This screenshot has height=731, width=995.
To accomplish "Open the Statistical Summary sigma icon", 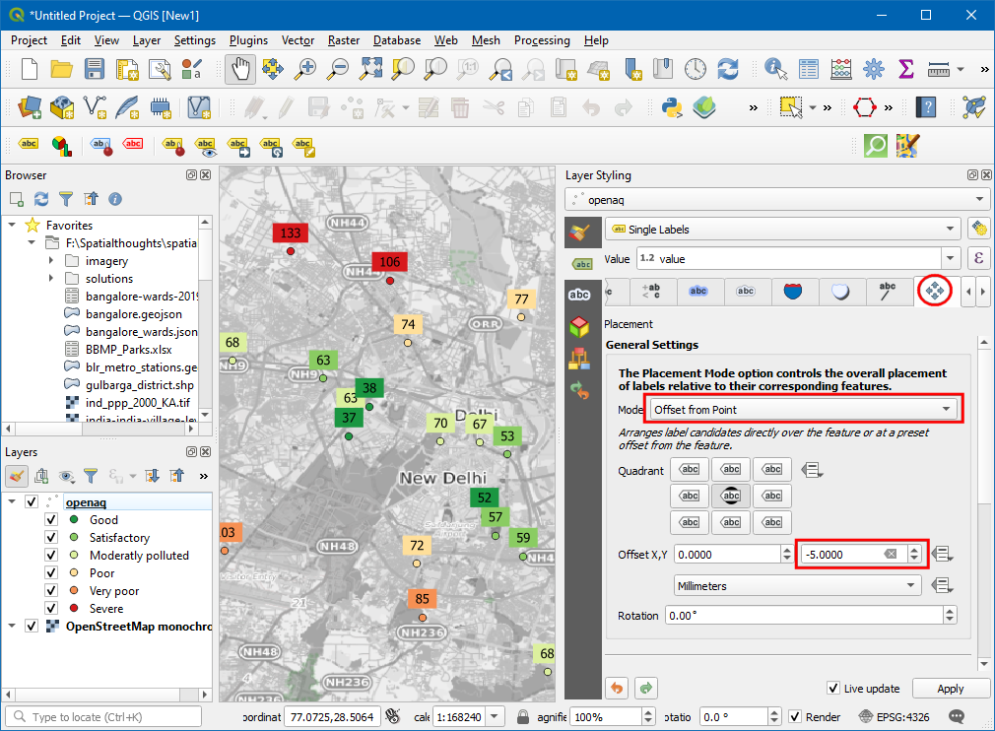I will tap(906, 69).
